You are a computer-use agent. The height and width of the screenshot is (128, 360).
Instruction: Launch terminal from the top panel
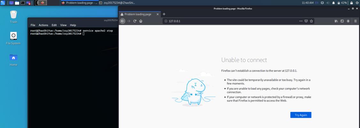(23, 3)
